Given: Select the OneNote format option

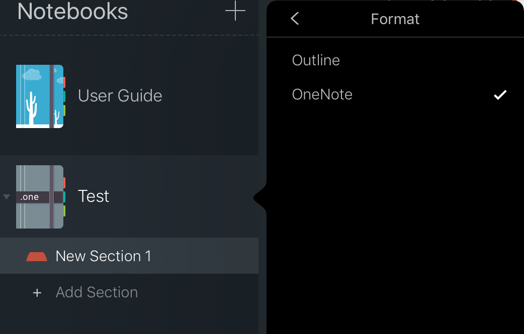Looking at the screenshot, I should click(395, 94).
